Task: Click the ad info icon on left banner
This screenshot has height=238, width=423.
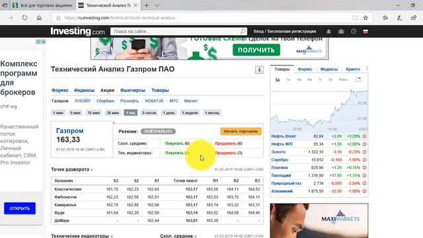Action: [x=38, y=42]
